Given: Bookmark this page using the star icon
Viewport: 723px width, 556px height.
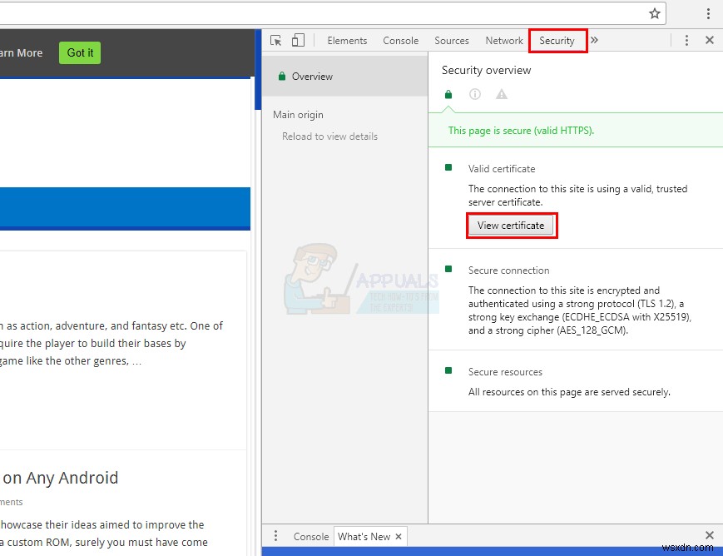Looking at the screenshot, I should pyautogui.click(x=654, y=13).
